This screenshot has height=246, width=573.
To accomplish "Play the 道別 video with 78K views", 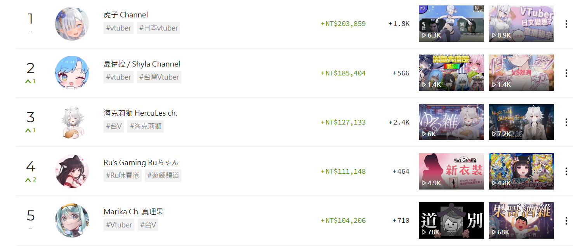I will (x=451, y=220).
